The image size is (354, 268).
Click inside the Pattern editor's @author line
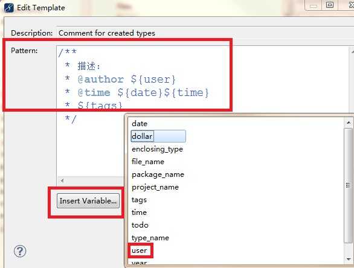click(120, 79)
